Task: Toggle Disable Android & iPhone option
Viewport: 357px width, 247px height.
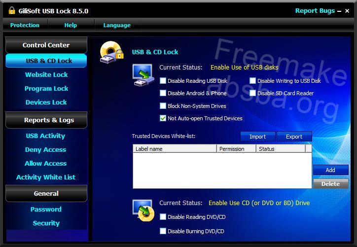Action: click(x=163, y=93)
